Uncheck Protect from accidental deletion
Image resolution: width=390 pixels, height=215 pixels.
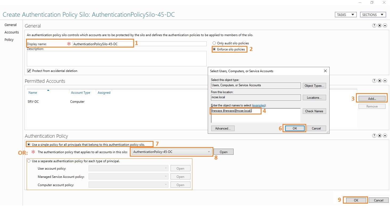[29, 71]
